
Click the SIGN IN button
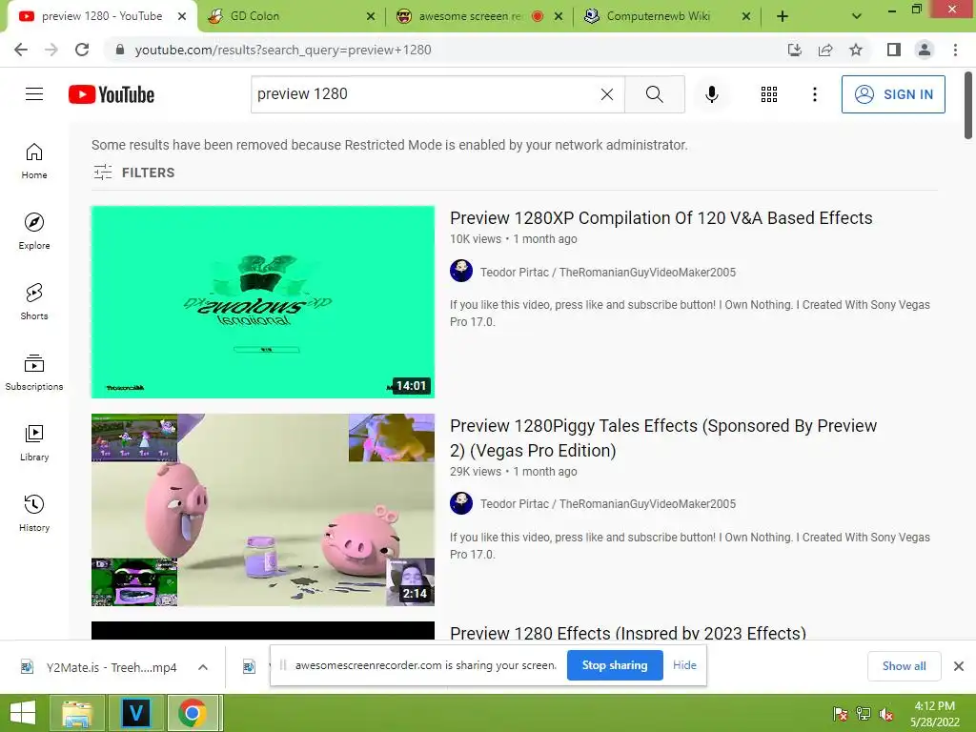[x=893, y=94]
